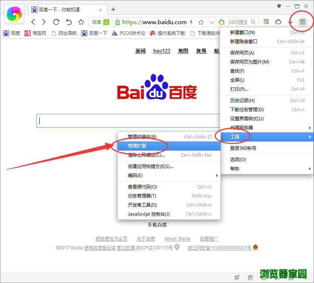Click the green 证 certificate badge
This screenshot has height=283, width=314.
(x=106, y=22)
